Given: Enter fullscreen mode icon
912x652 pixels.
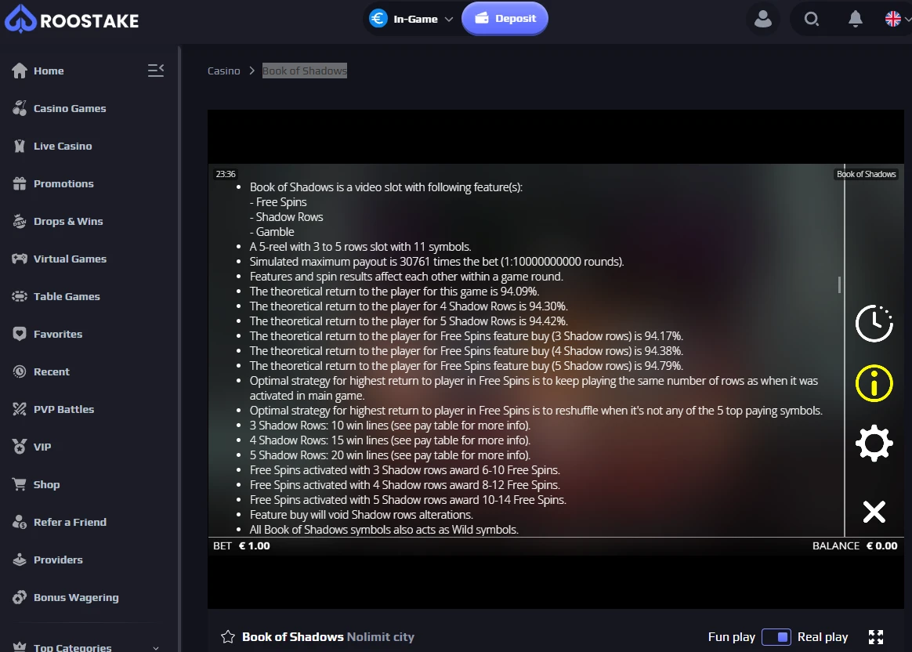Looking at the screenshot, I should pyautogui.click(x=875, y=637).
